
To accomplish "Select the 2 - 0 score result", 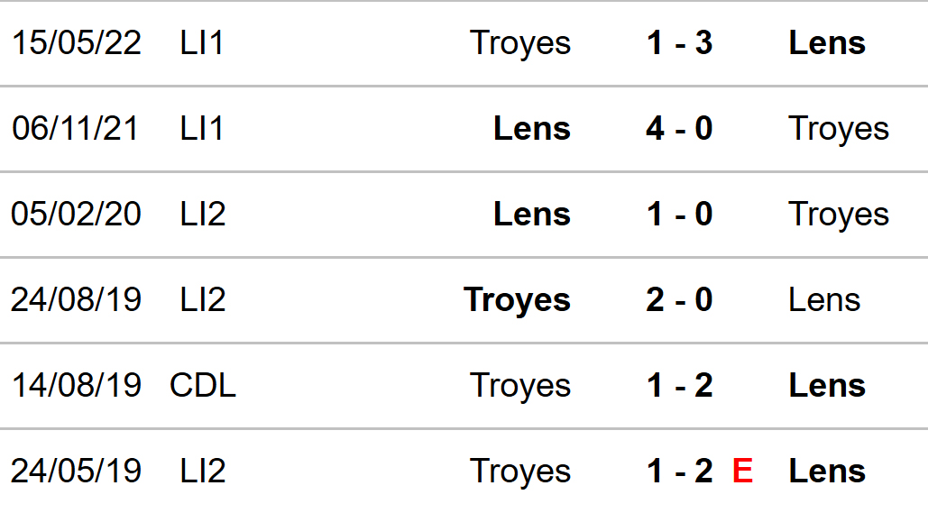I will [679, 300].
